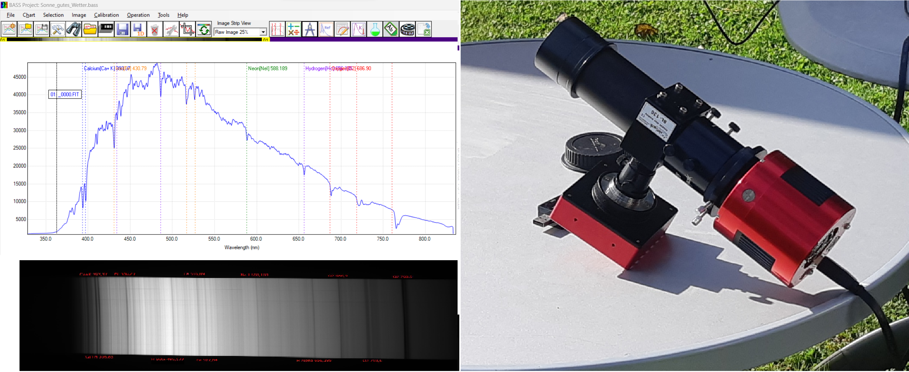Select the compass measurement tool icon
Screen dimensions: 909x372
(310, 29)
